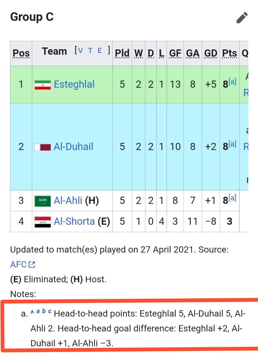258x358 pixels.
Task: Jump back via note backlink c
Action: click(50, 311)
